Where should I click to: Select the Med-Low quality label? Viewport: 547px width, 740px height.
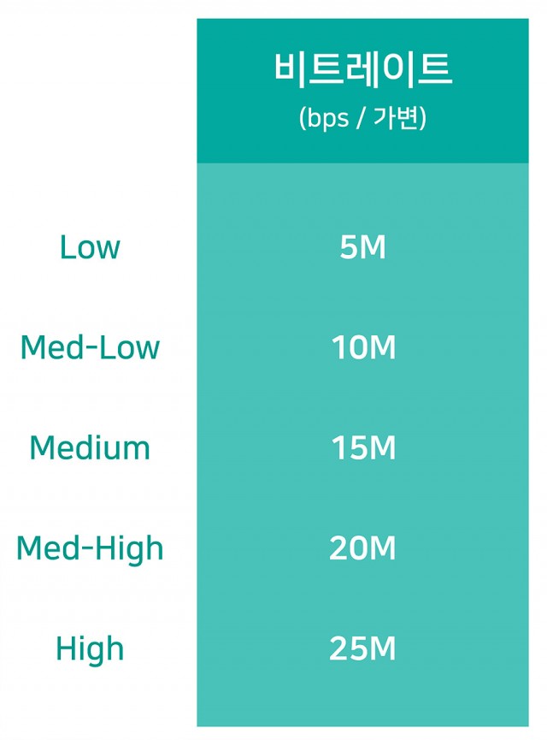pyautogui.click(x=90, y=346)
